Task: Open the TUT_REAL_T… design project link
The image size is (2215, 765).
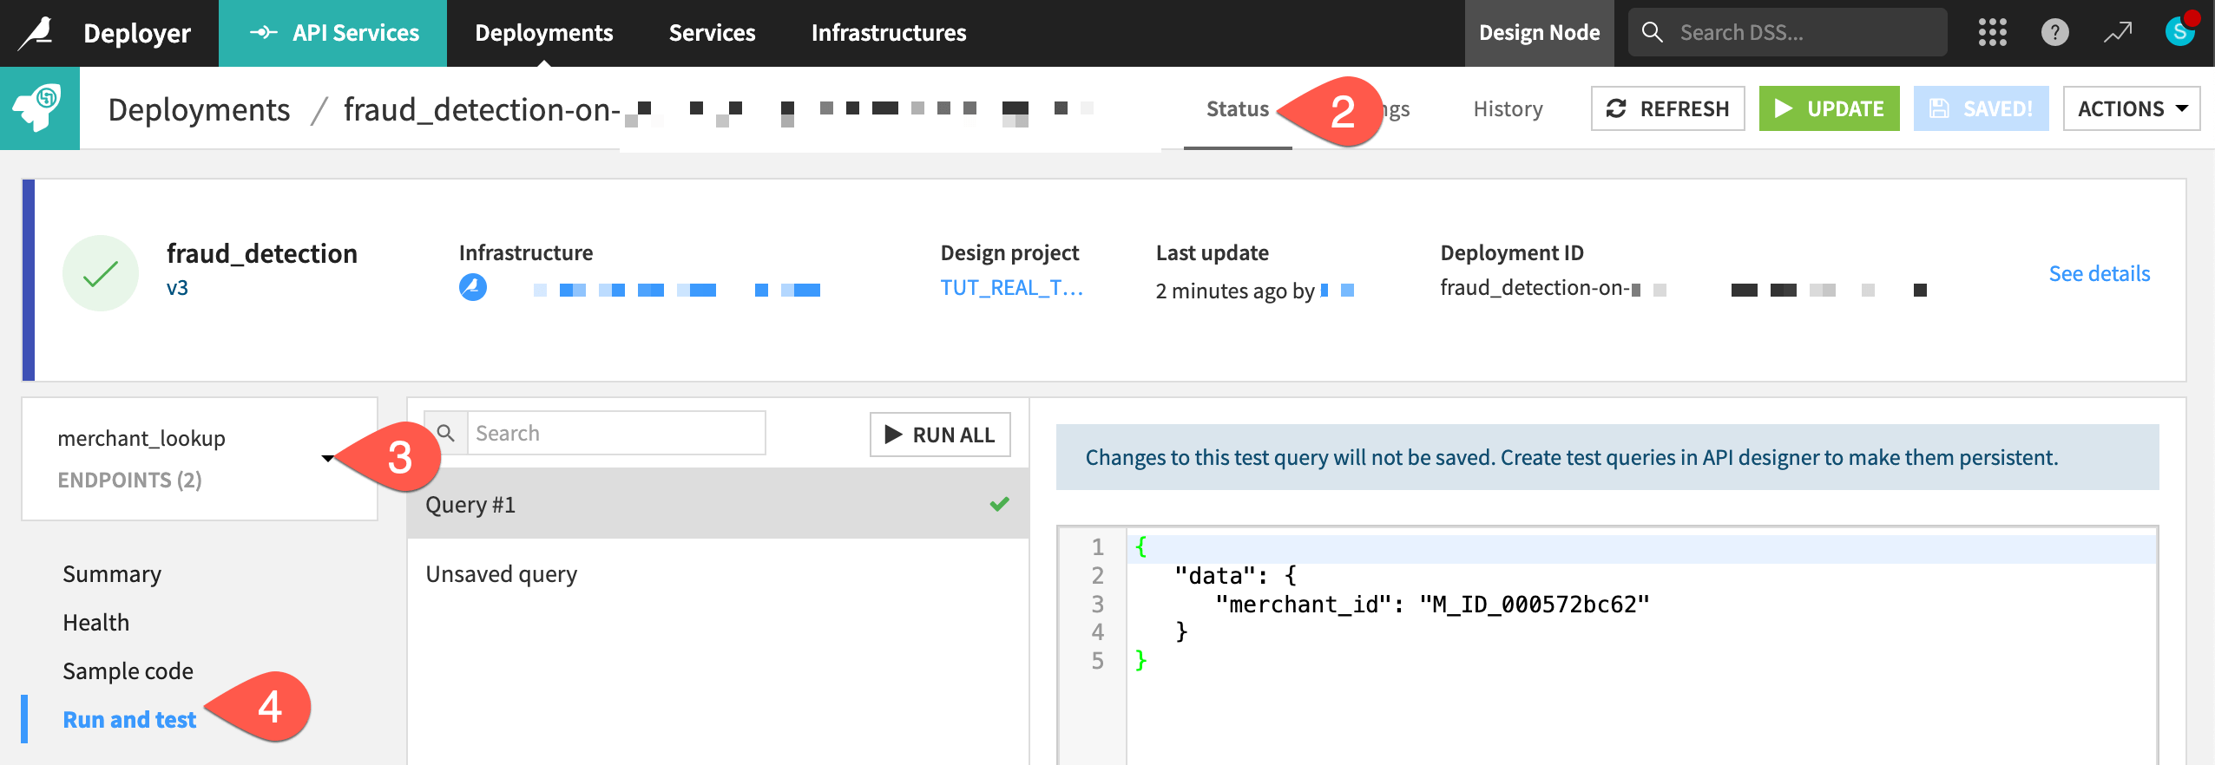Action: (x=1012, y=288)
